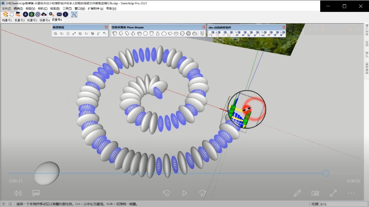369x207 pixels.
Task: Select the cone shape in Place Shapes
Action: 158,33
